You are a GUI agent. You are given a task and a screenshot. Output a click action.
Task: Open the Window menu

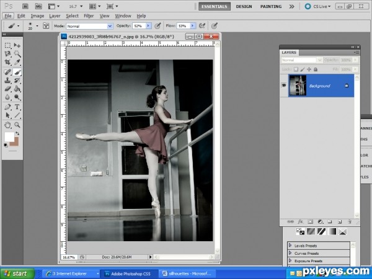click(123, 16)
